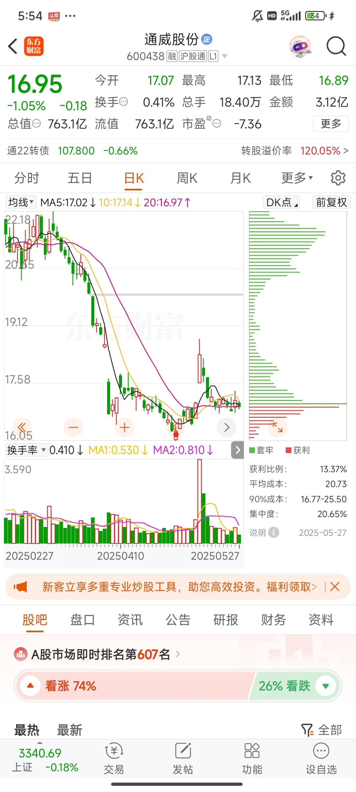Tap 26% 看跌 vote button
The image size is (356, 792).
(294, 686)
